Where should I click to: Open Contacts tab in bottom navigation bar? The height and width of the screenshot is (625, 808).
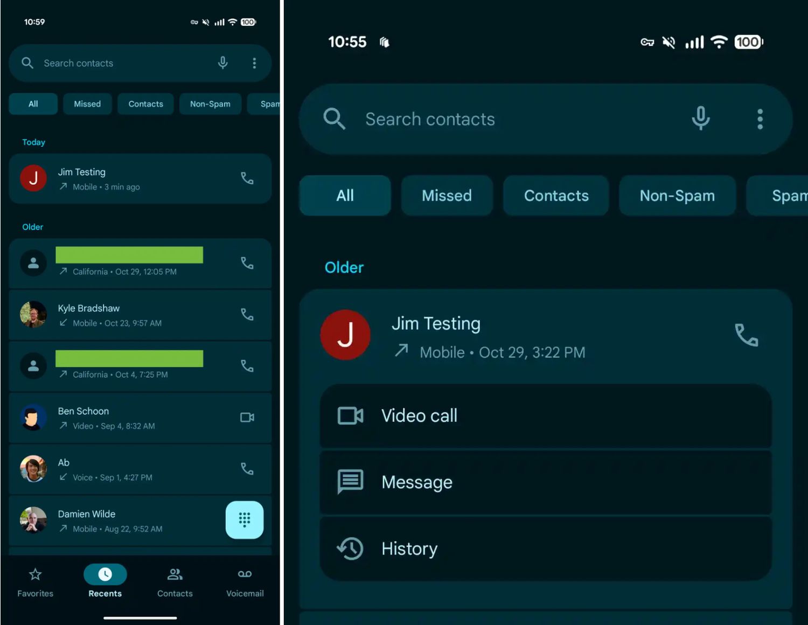175,582
